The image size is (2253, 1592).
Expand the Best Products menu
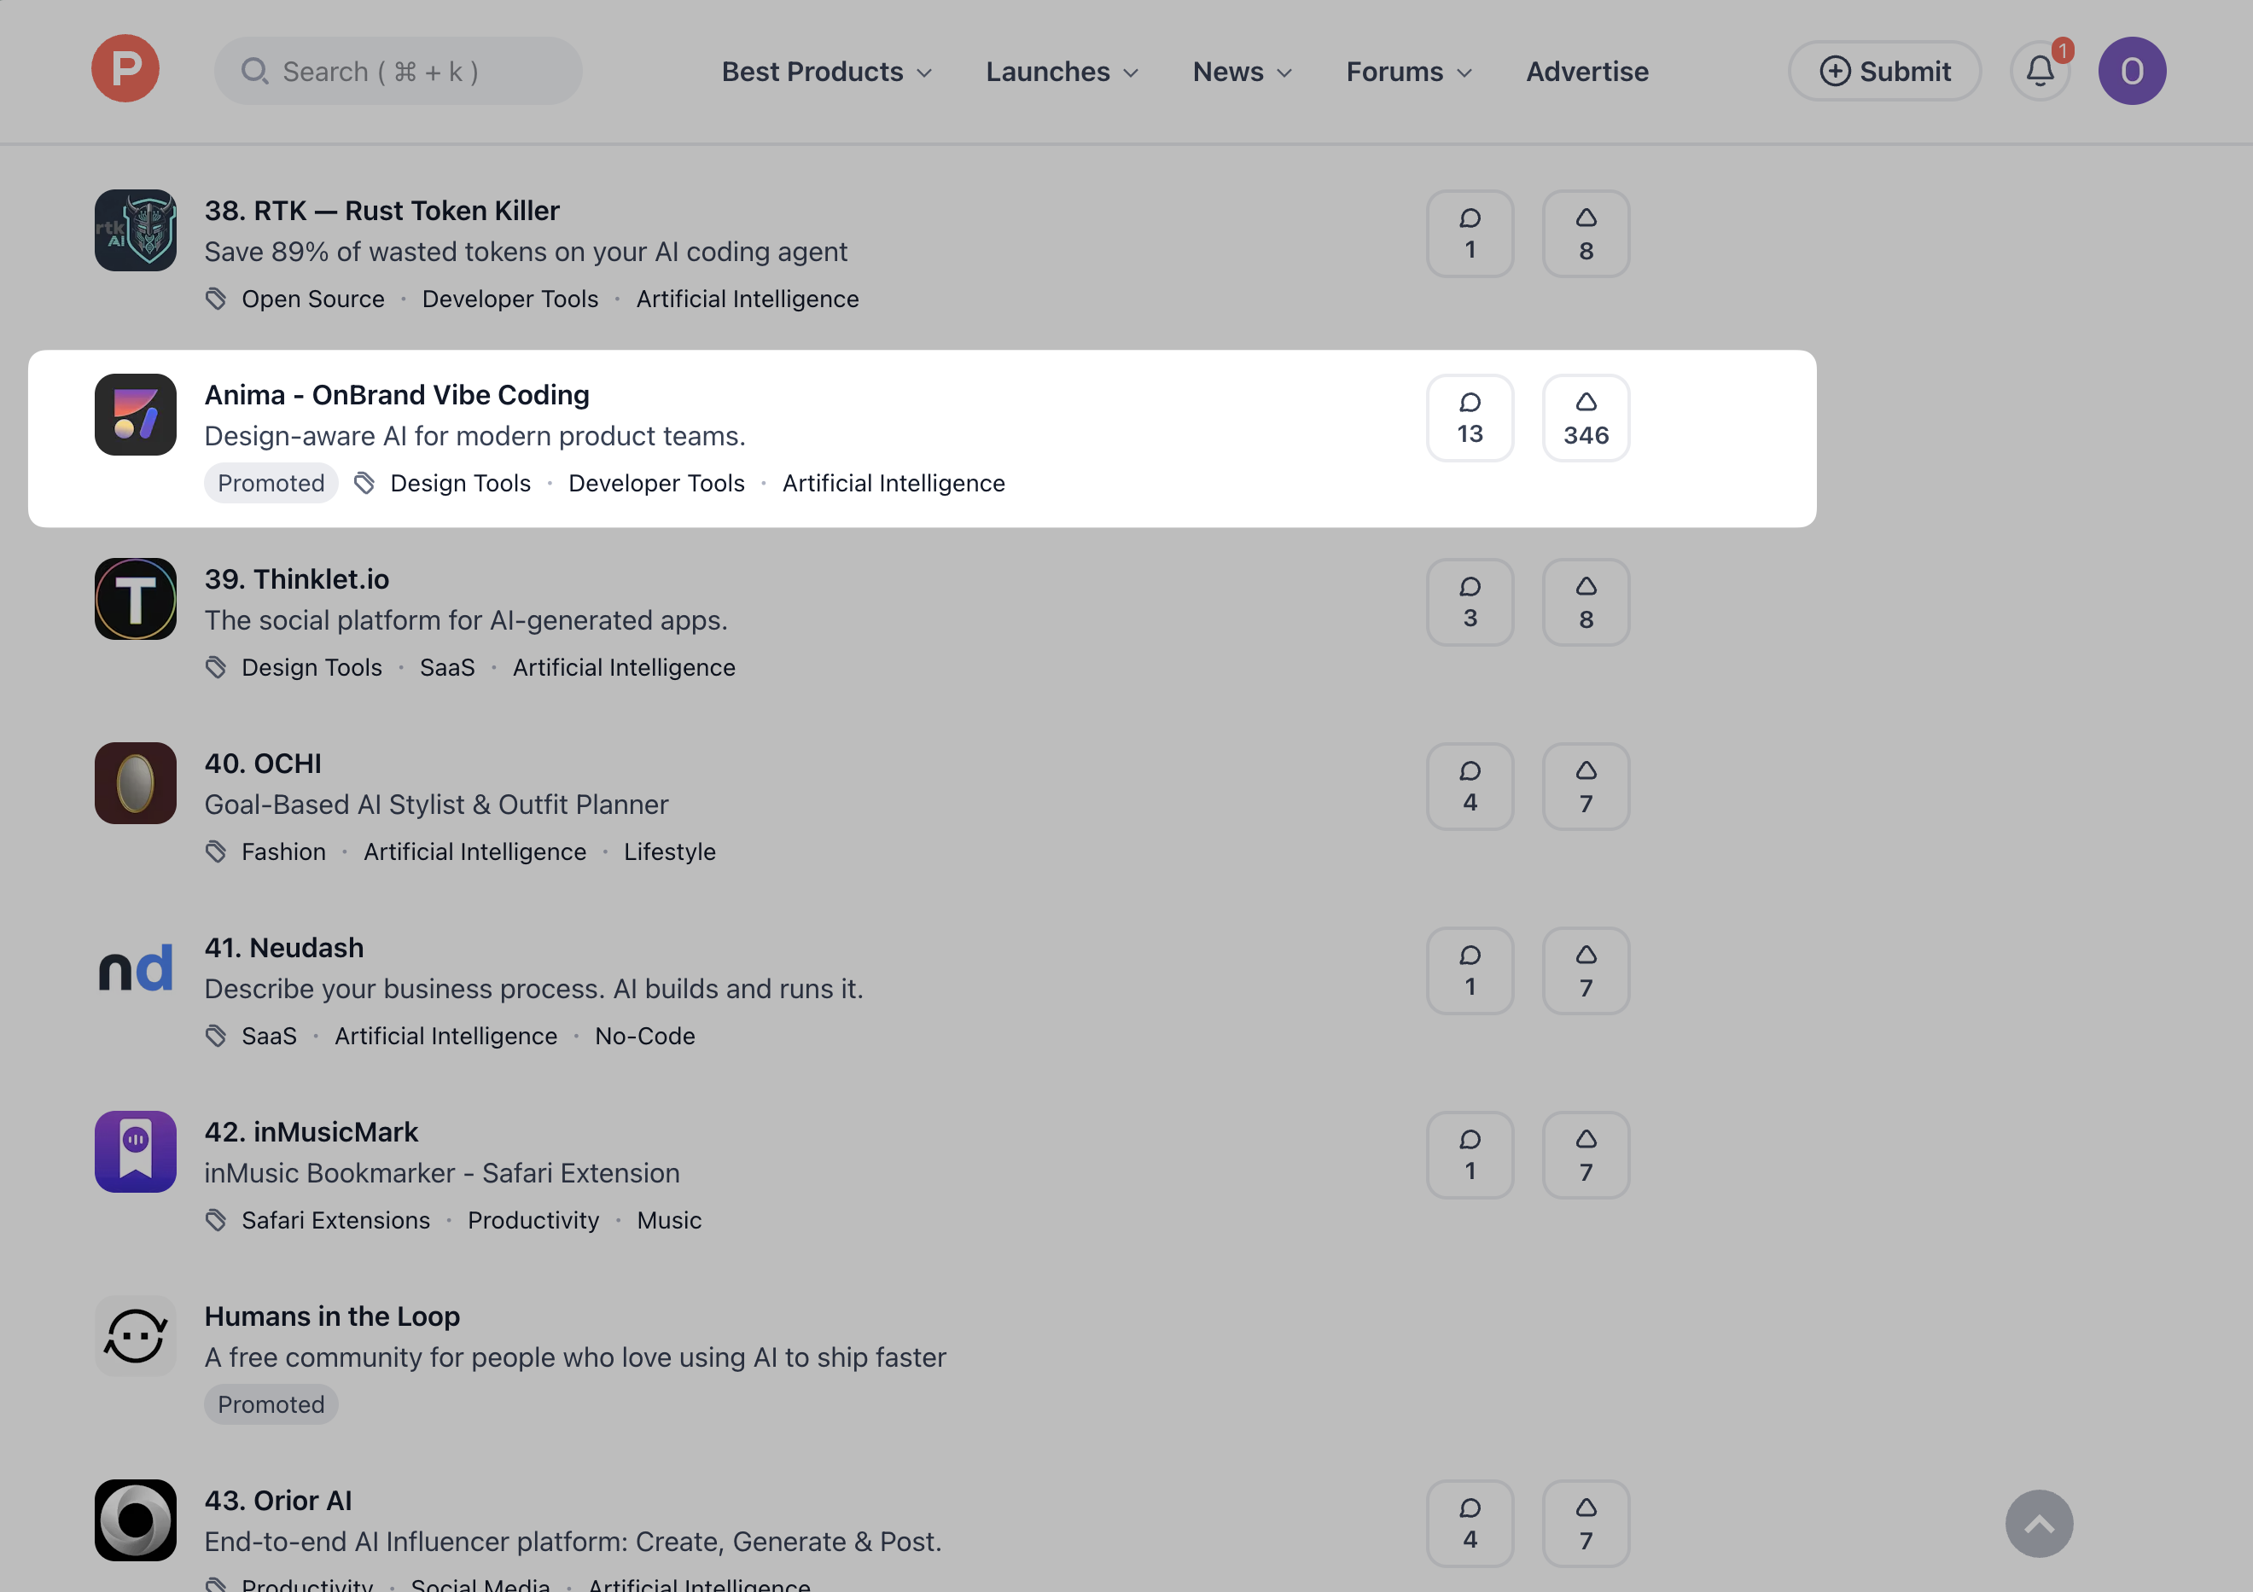pos(826,72)
